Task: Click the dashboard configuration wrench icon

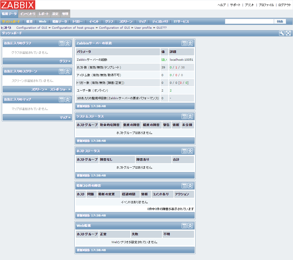Action: 281,33
